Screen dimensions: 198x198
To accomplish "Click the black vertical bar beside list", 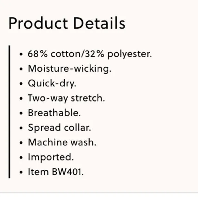I will coord(9,112).
